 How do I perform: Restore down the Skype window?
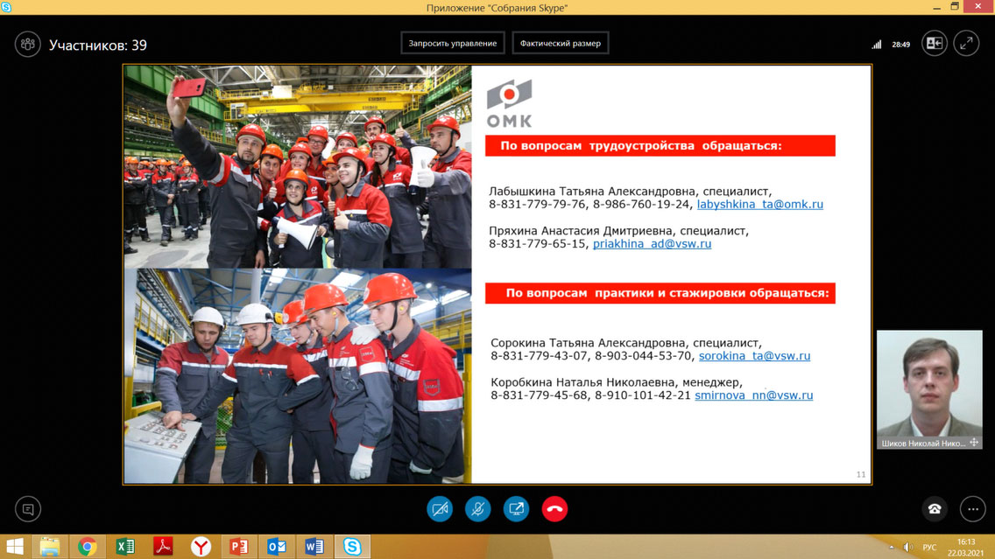(x=955, y=7)
